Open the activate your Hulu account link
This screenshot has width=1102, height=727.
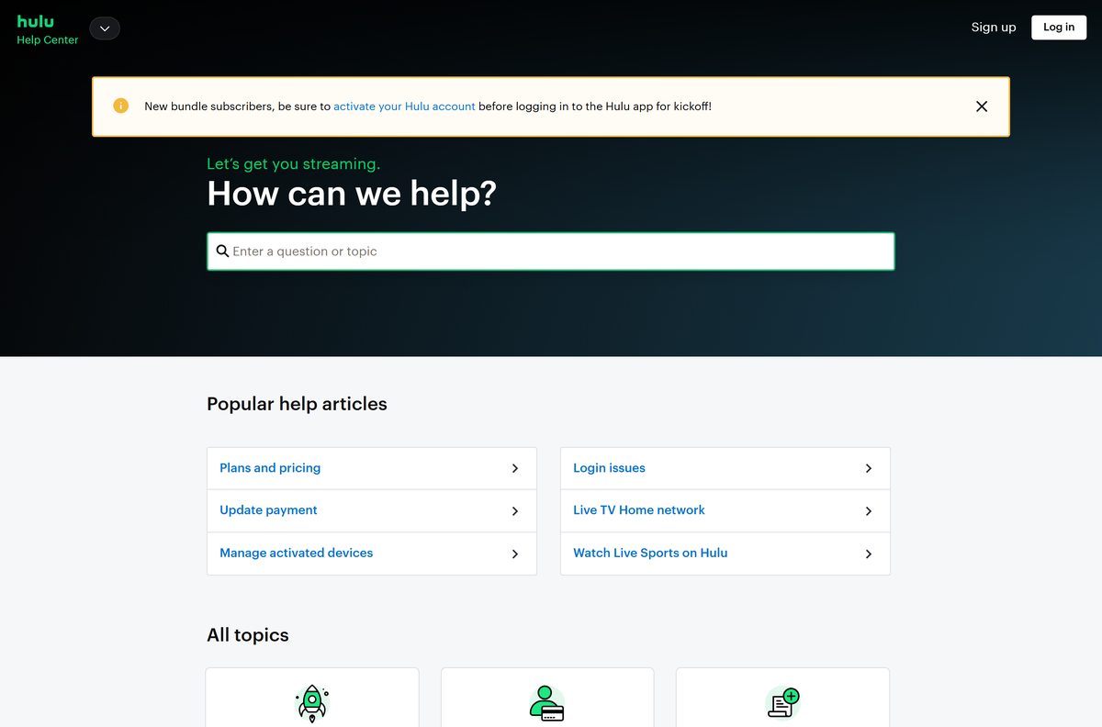tap(404, 106)
